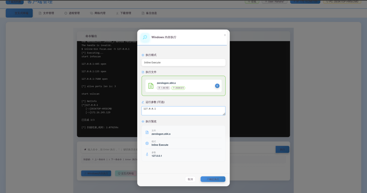
Task: Click the terminal line start vulscan
Action: coord(90,94)
